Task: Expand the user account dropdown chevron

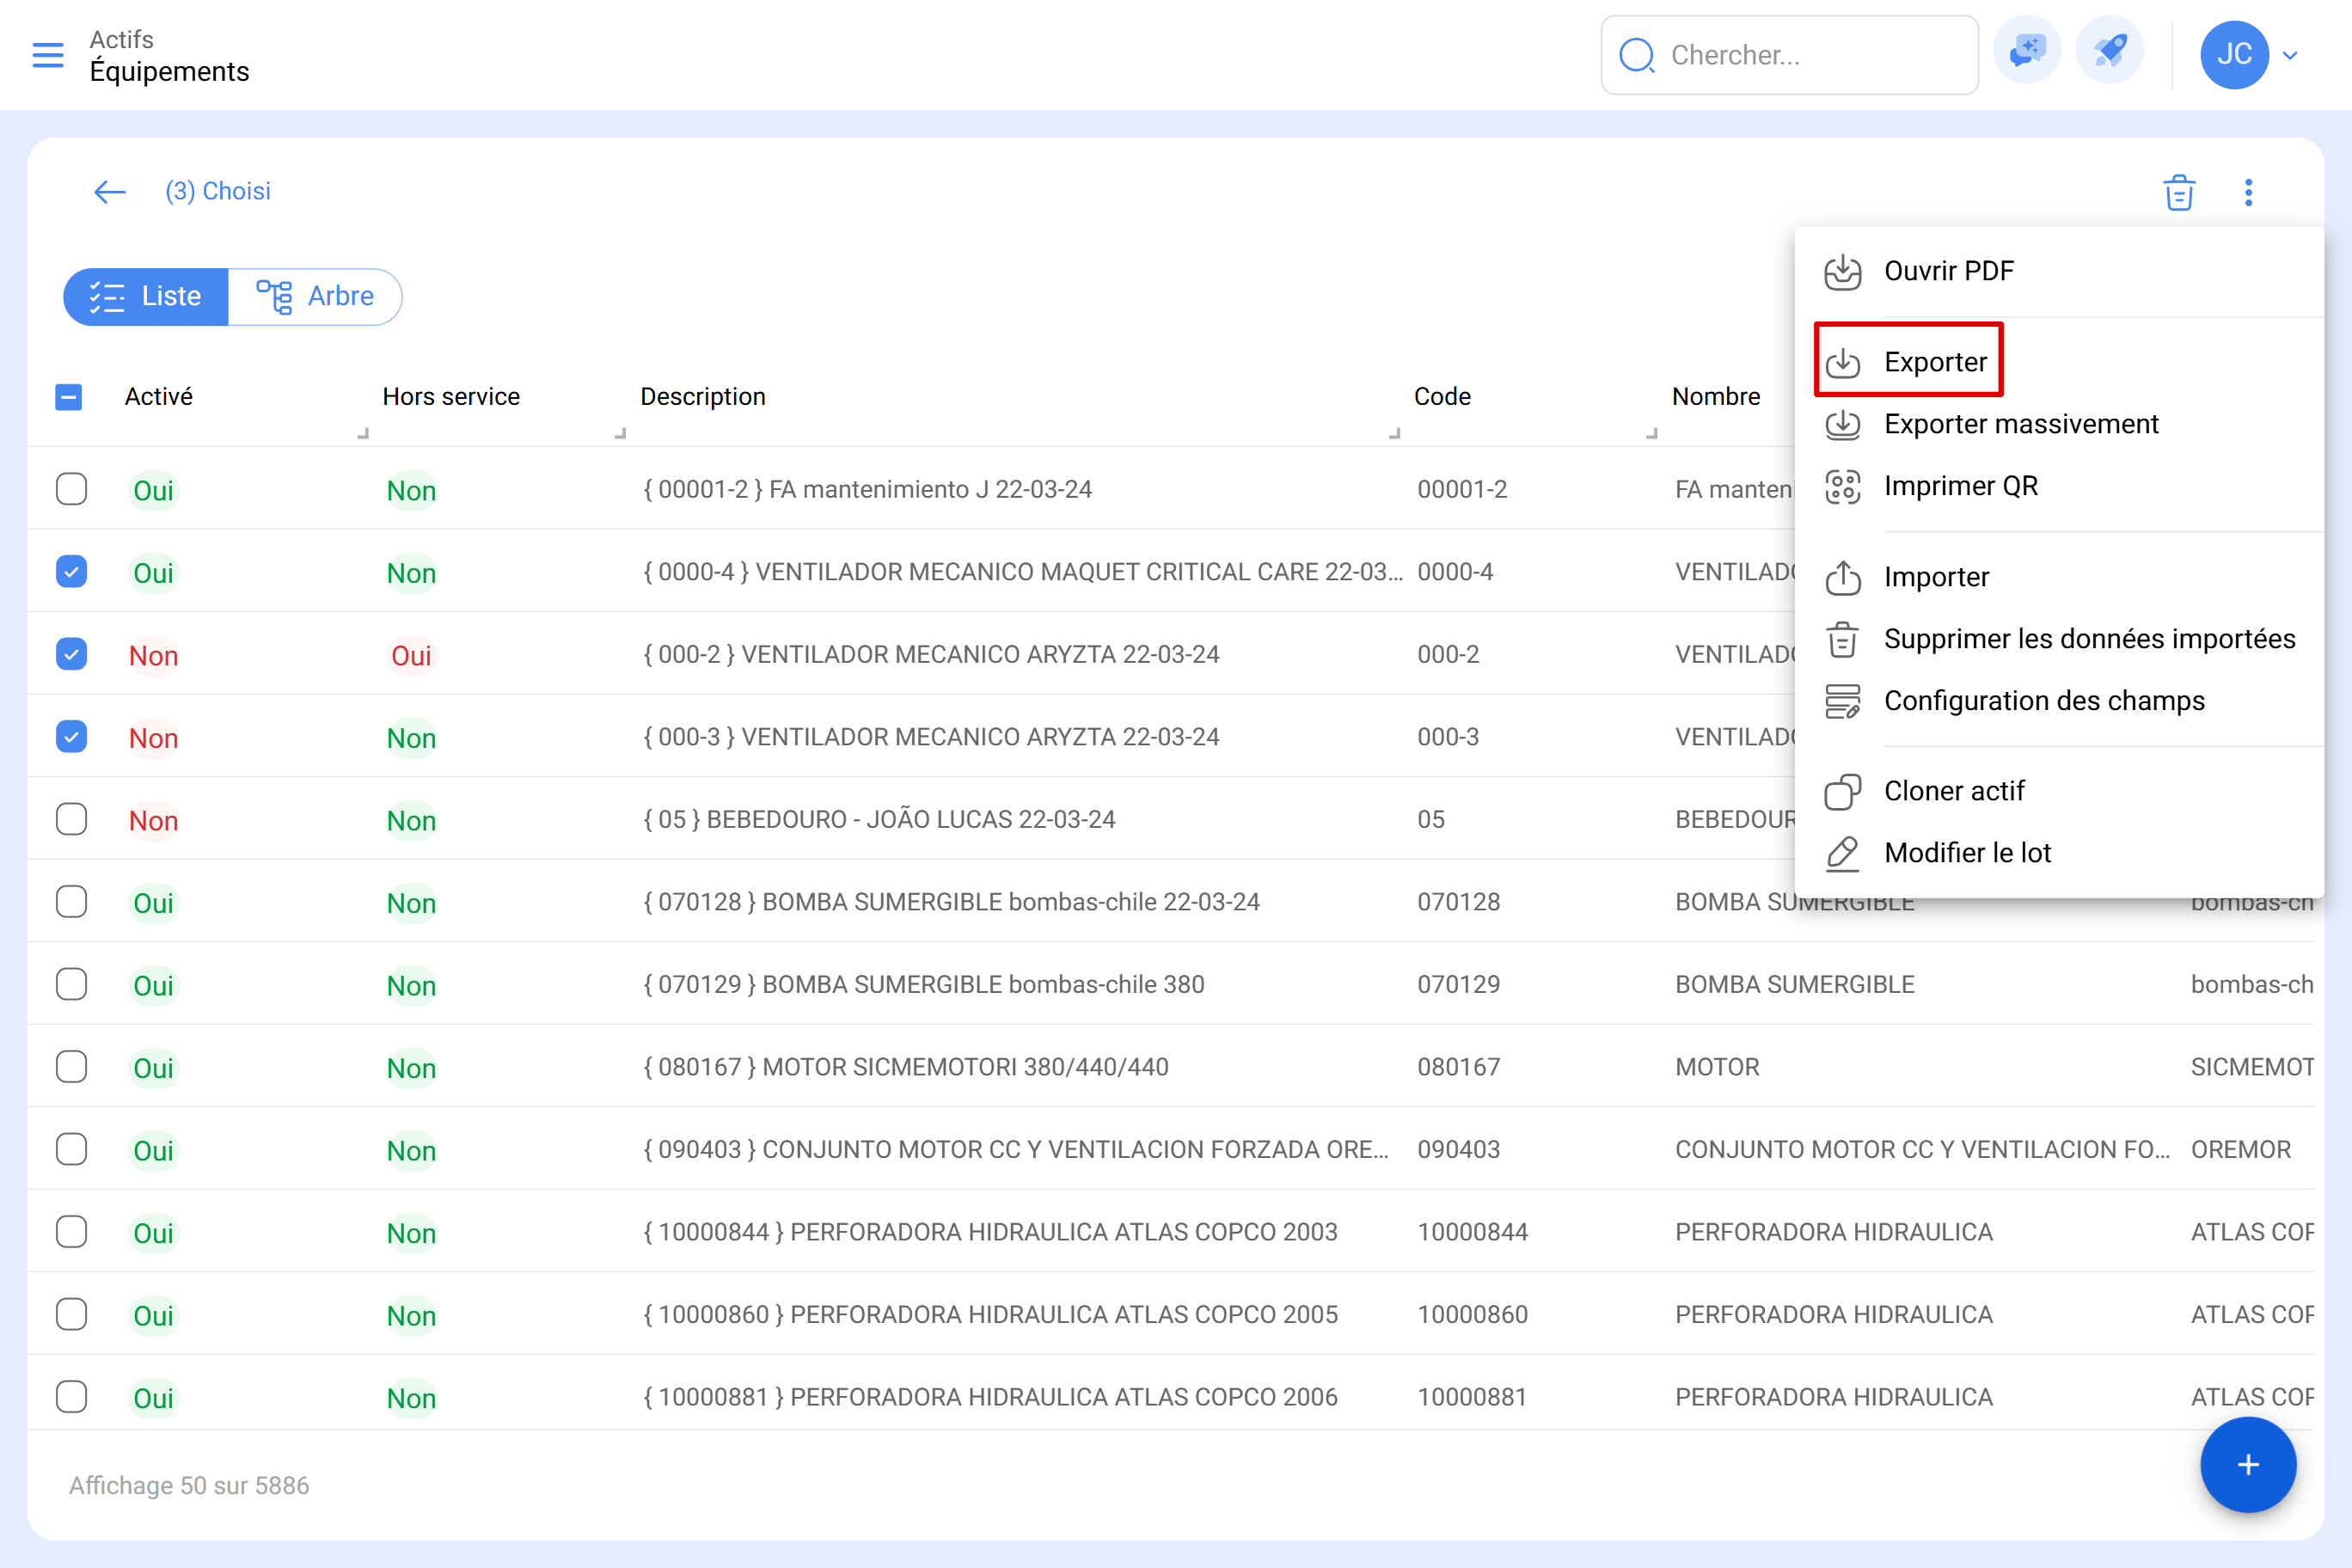Action: 2290,55
